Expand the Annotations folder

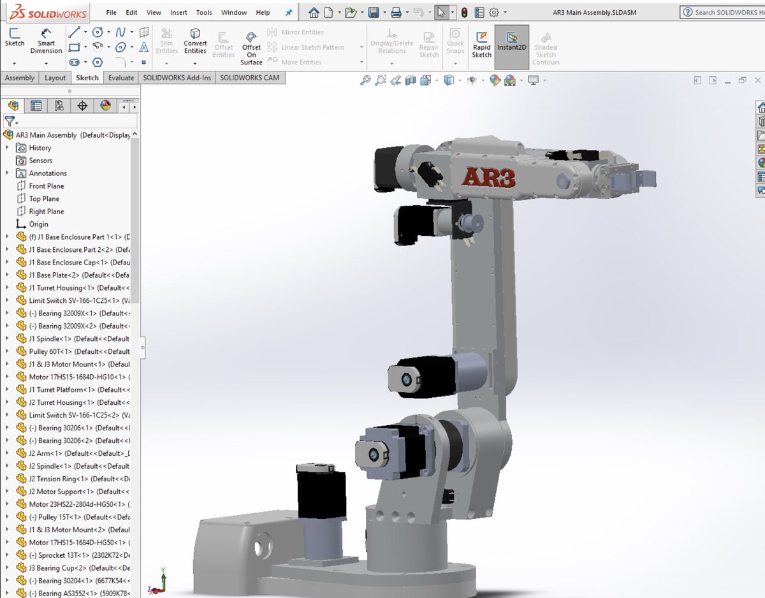coord(6,173)
